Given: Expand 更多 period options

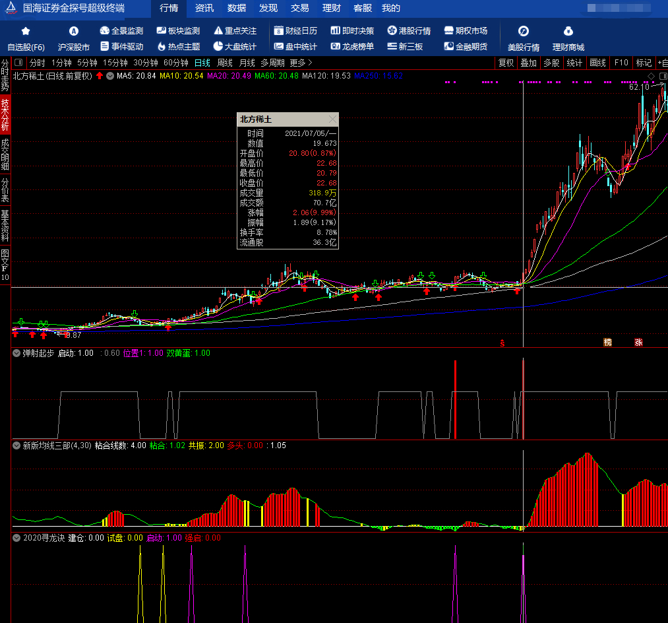Looking at the screenshot, I should click(x=301, y=63).
